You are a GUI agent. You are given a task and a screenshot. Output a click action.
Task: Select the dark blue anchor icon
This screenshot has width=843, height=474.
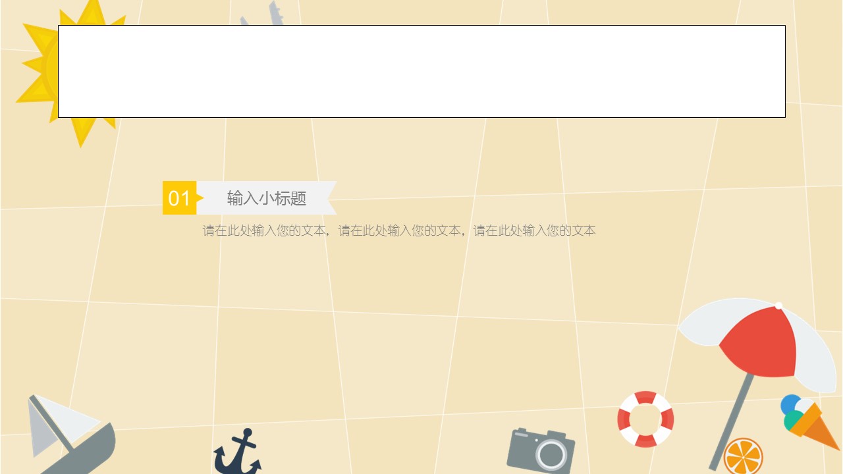click(x=237, y=452)
